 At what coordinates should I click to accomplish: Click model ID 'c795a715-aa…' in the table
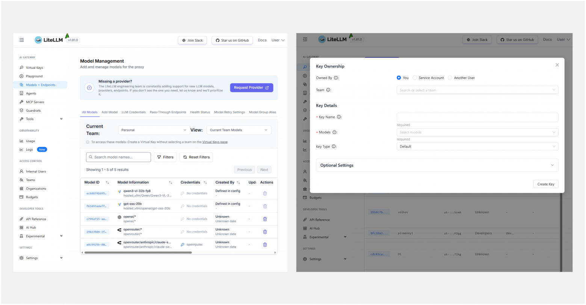pos(97,219)
